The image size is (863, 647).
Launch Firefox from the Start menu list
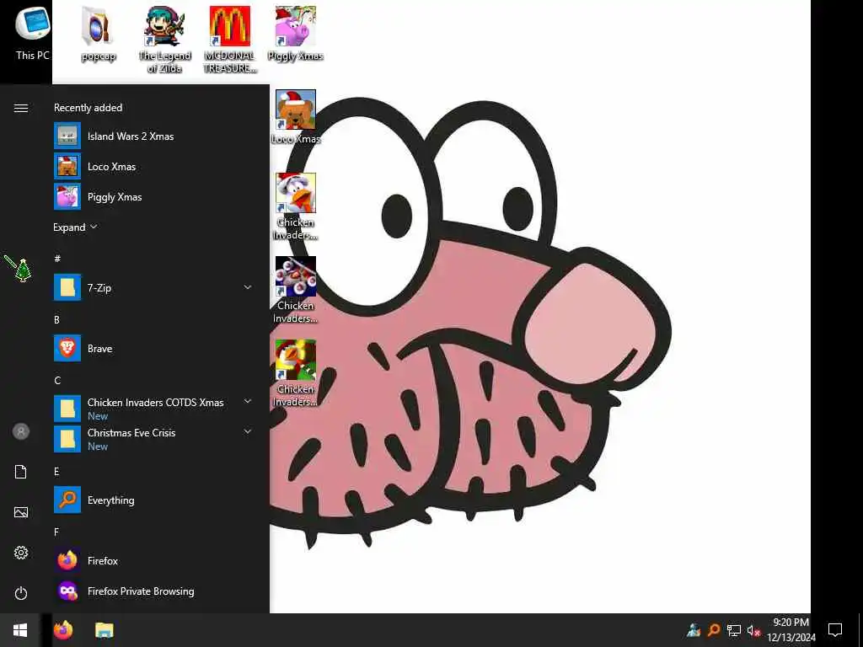click(154, 560)
